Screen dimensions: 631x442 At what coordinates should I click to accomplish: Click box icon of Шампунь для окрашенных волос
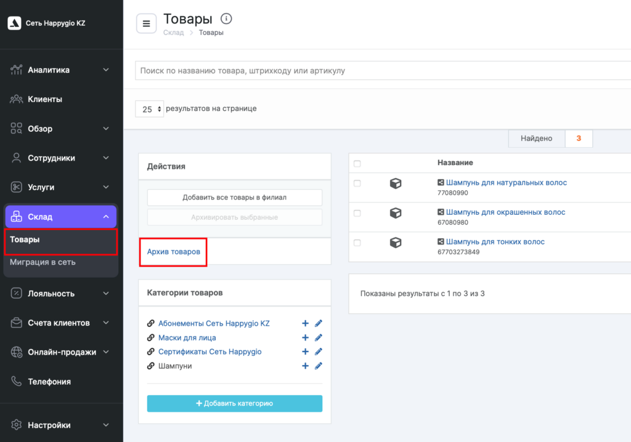coord(396,212)
